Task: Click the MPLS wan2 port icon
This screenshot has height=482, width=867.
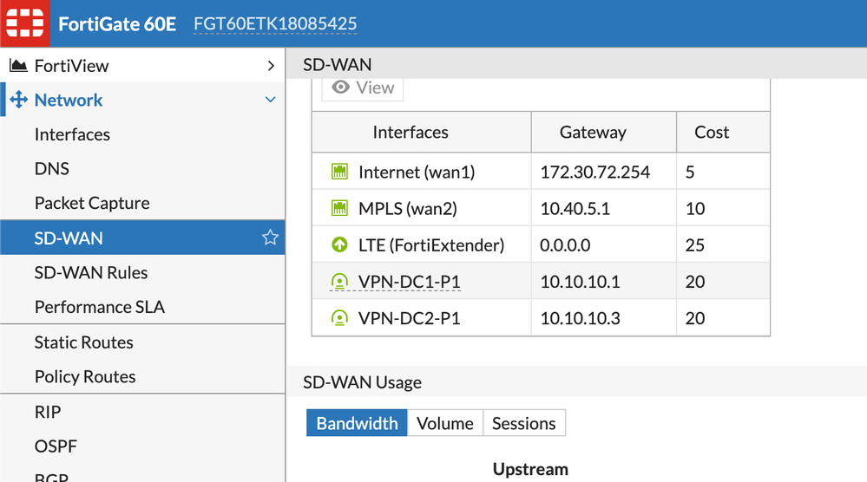Action: [x=339, y=209]
